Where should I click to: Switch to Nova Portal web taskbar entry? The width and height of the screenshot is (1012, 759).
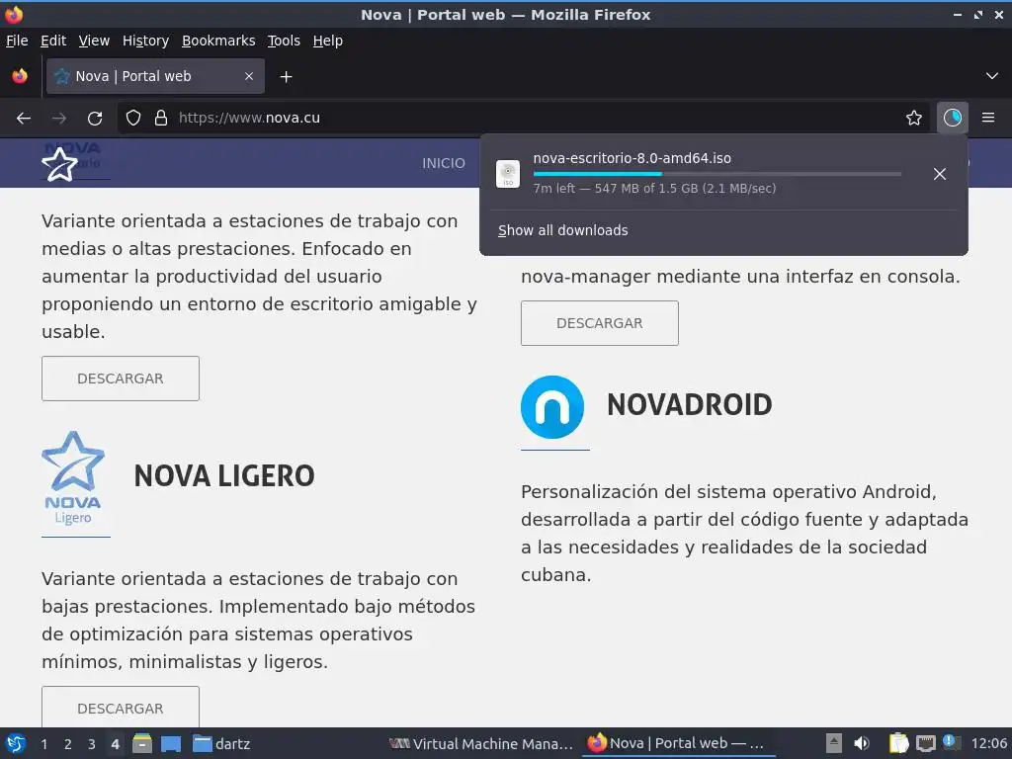[679, 744]
